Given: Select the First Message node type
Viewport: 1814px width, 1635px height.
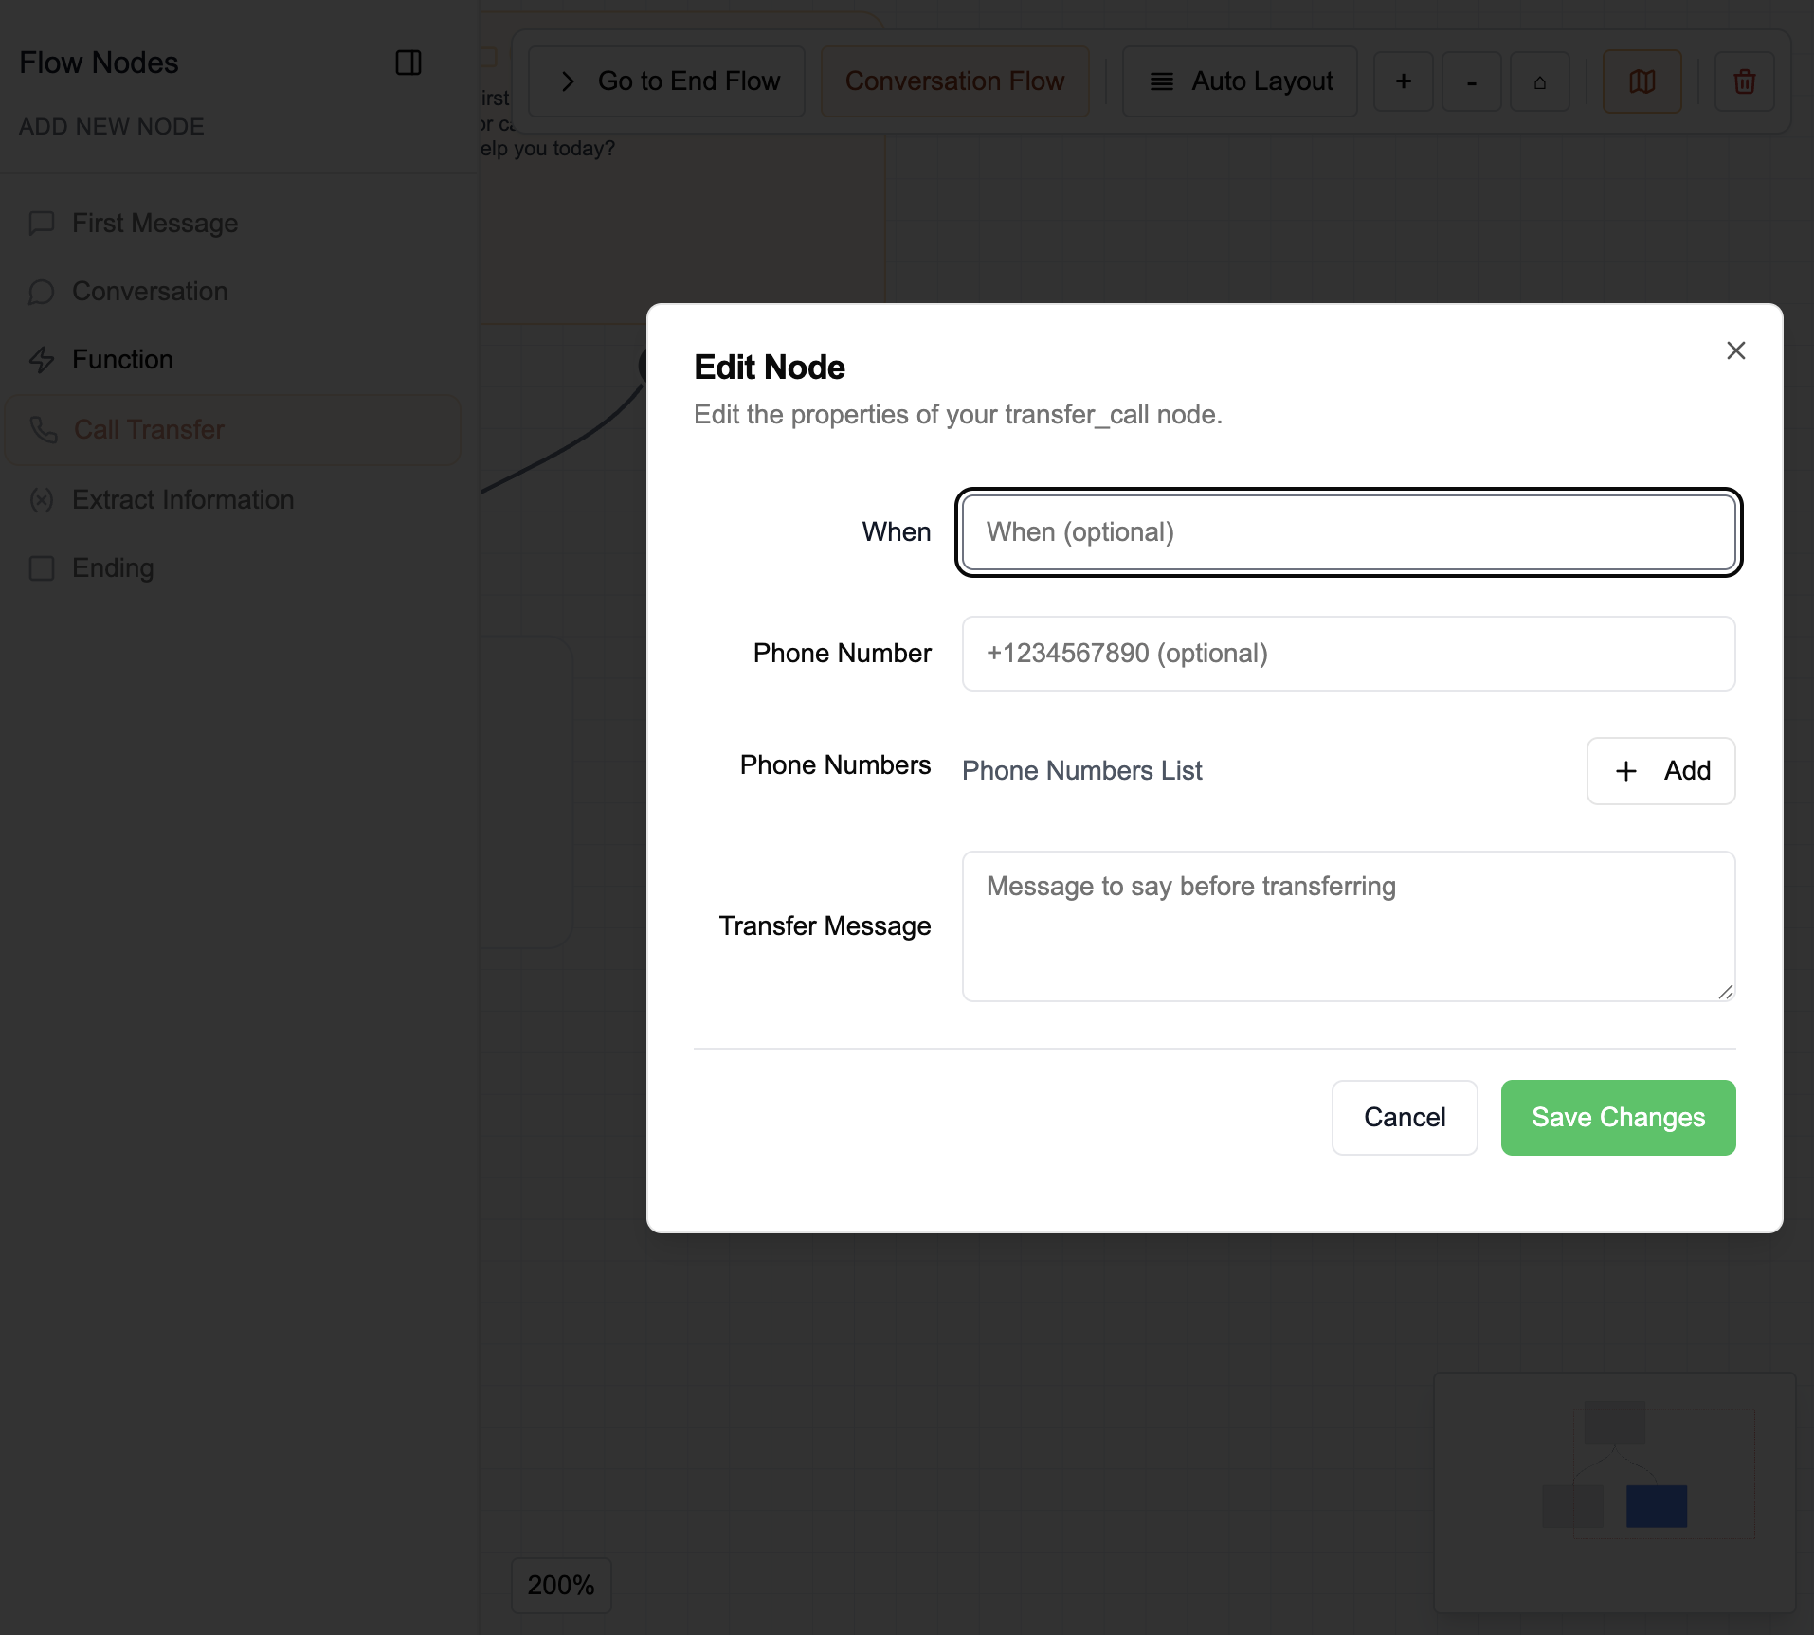Looking at the screenshot, I should [154, 224].
